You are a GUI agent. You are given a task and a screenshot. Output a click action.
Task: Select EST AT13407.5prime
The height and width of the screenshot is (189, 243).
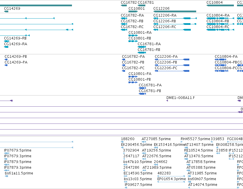click(x=199, y=145)
